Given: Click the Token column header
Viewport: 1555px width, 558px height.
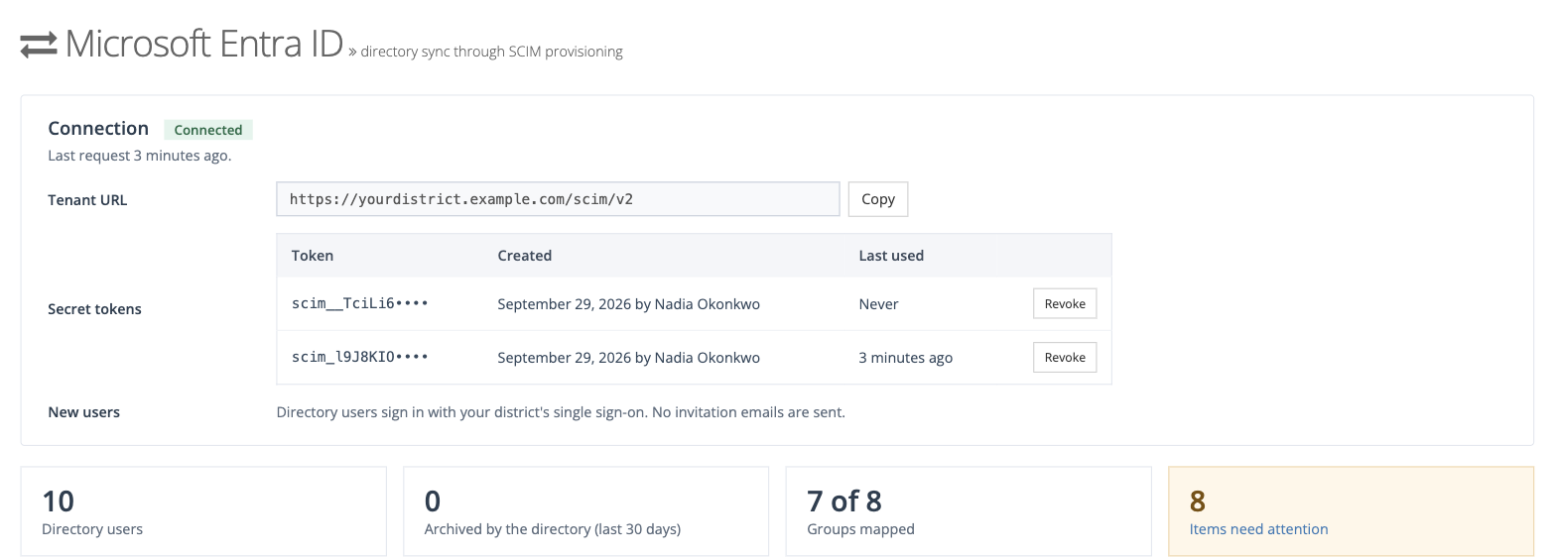Looking at the screenshot, I should pyautogui.click(x=313, y=256).
